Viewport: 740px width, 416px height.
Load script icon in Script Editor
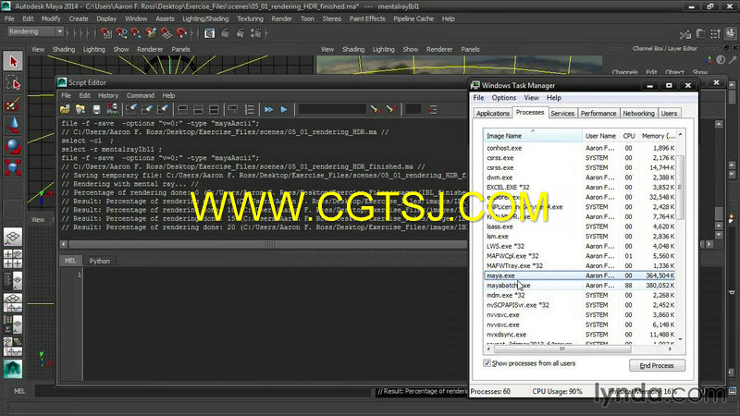[x=65, y=109]
